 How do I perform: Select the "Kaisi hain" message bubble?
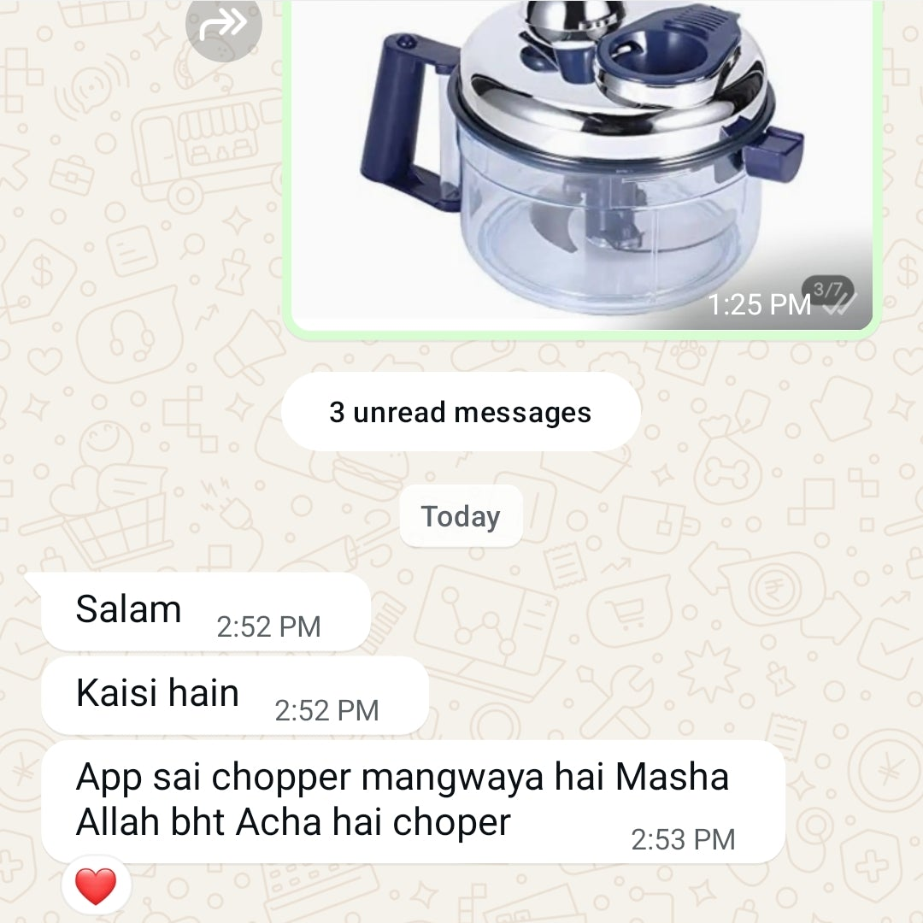click(x=235, y=696)
